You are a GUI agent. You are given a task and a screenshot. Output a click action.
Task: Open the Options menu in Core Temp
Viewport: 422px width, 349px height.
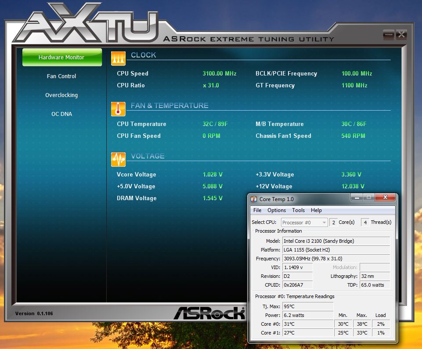click(277, 210)
